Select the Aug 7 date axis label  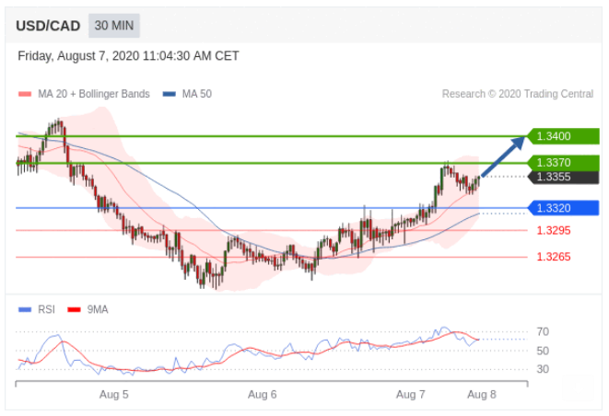(x=411, y=394)
